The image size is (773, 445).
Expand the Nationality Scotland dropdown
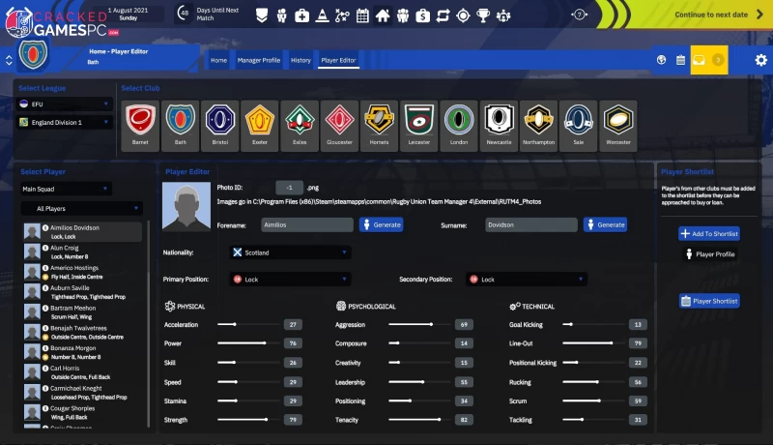(x=290, y=252)
